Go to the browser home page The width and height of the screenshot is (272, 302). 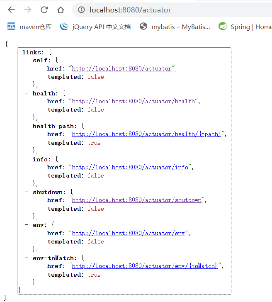pos(61,10)
